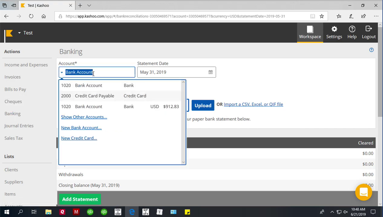383x217 pixels.
Task: Open the Suppliers list
Action: (14, 182)
